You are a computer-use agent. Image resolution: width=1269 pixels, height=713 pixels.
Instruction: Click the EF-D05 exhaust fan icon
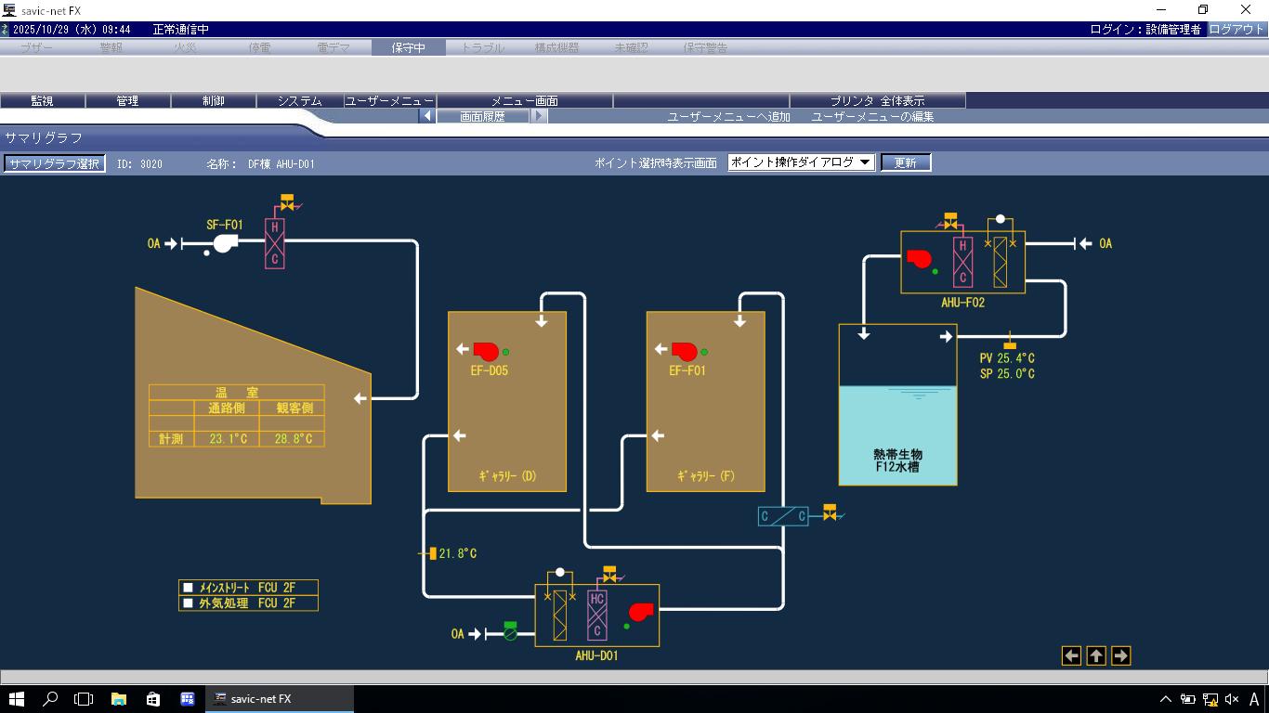coord(486,351)
